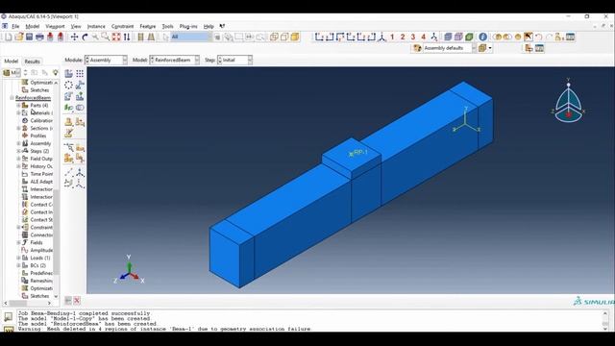Click the previous arrow button below toolbox
The image size is (615, 346).
pos(68,301)
